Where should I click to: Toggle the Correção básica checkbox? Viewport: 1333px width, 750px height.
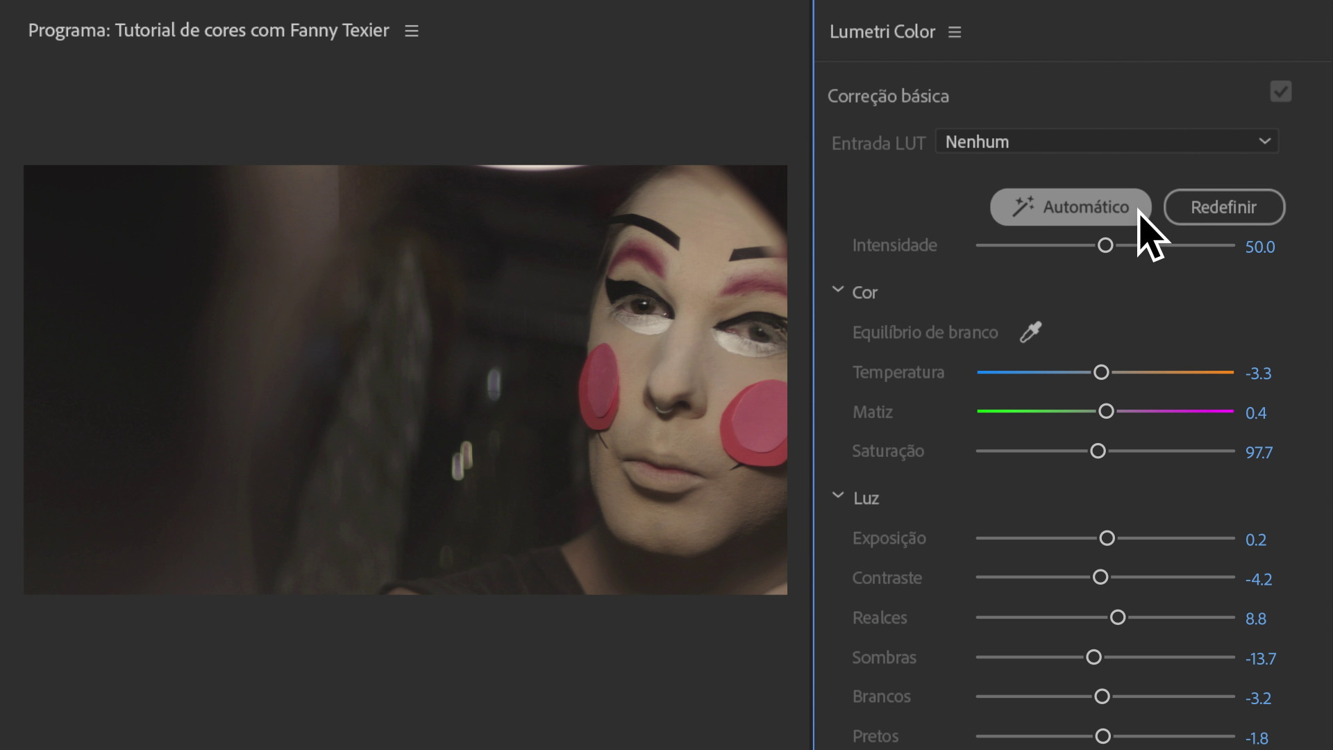click(1280, 92)
